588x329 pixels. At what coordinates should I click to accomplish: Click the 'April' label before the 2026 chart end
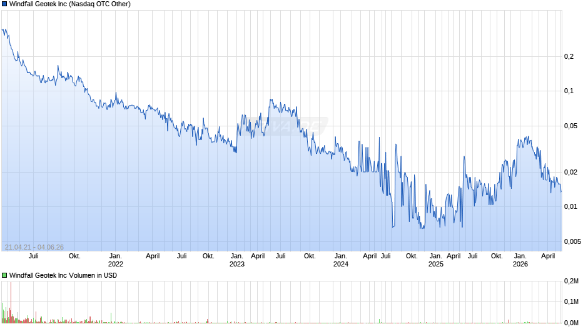pyautogui.click(x=548, y=256)
